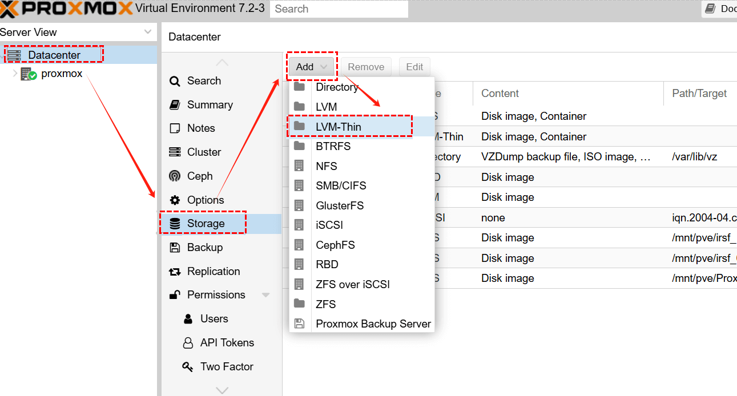The image size is (737, 396).
Task: Click the Two Factor key icon
Action: tap(188, 366)
